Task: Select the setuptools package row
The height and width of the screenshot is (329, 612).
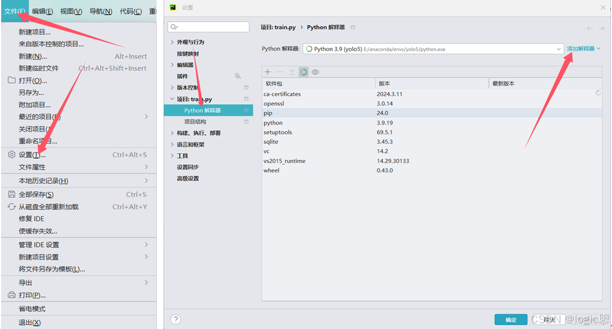Action: coord(432,132)
